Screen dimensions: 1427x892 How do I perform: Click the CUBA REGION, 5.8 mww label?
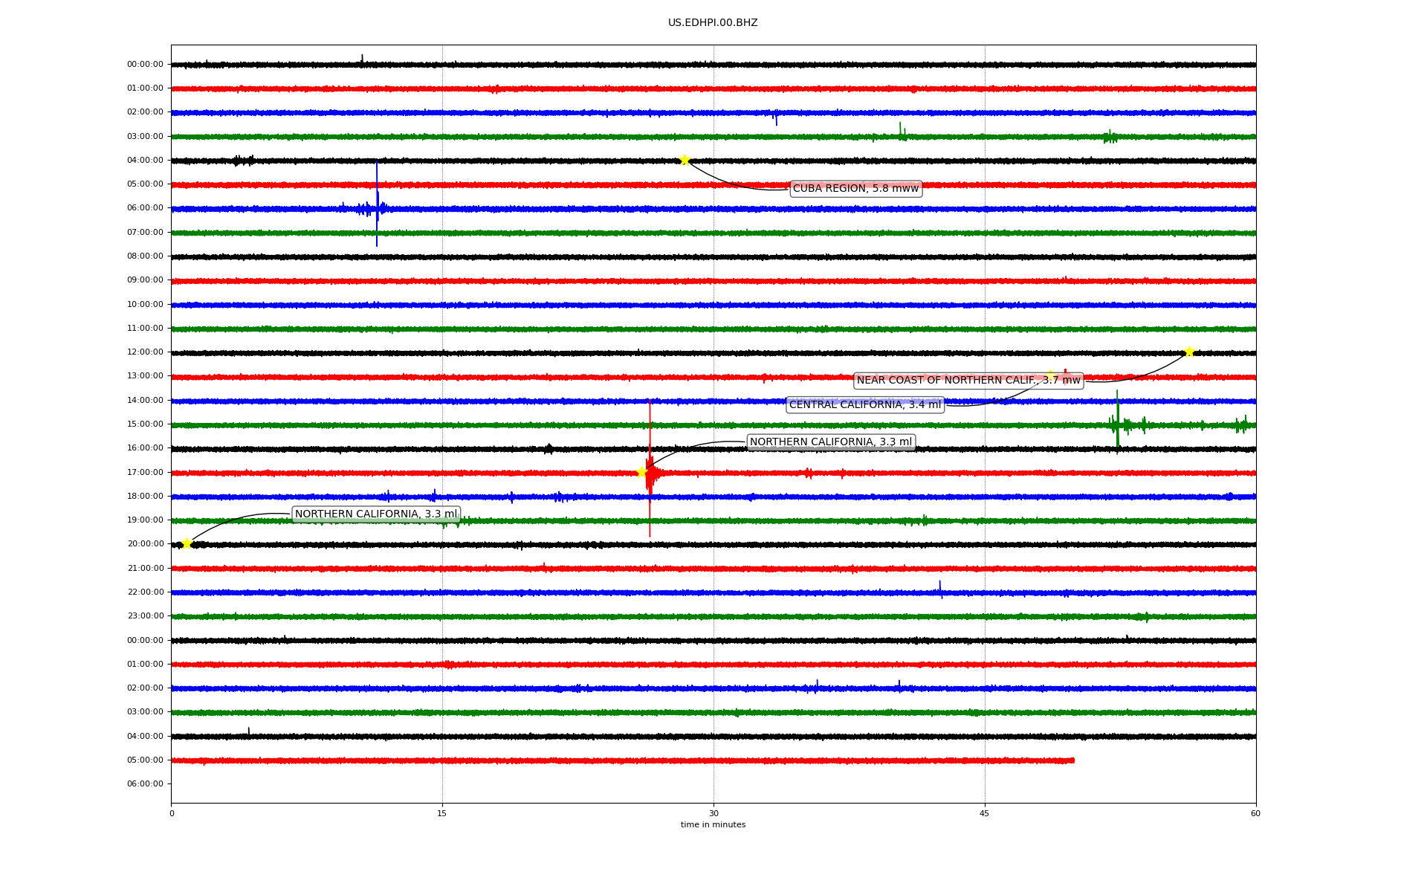pyautogui.click(x=855, y=189)
